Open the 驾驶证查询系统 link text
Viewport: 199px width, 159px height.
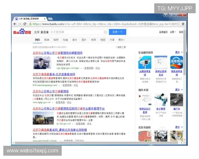[161, 73]
